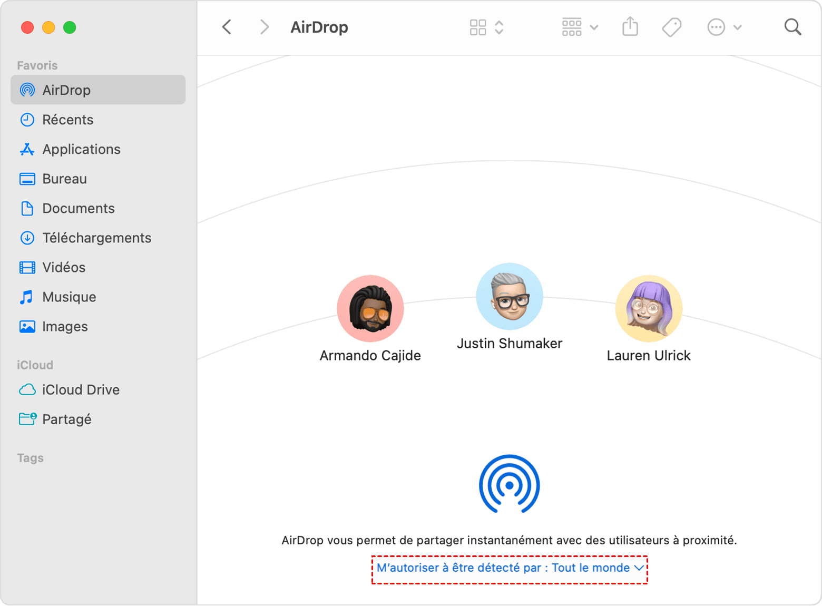Viewport: 822px width, 606px height.
Task: Click the Bureau desktop icon
Action: (27, 179)
